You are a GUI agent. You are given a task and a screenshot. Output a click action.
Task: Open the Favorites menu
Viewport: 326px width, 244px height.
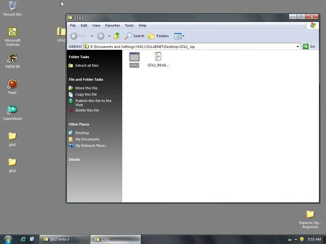112,25
